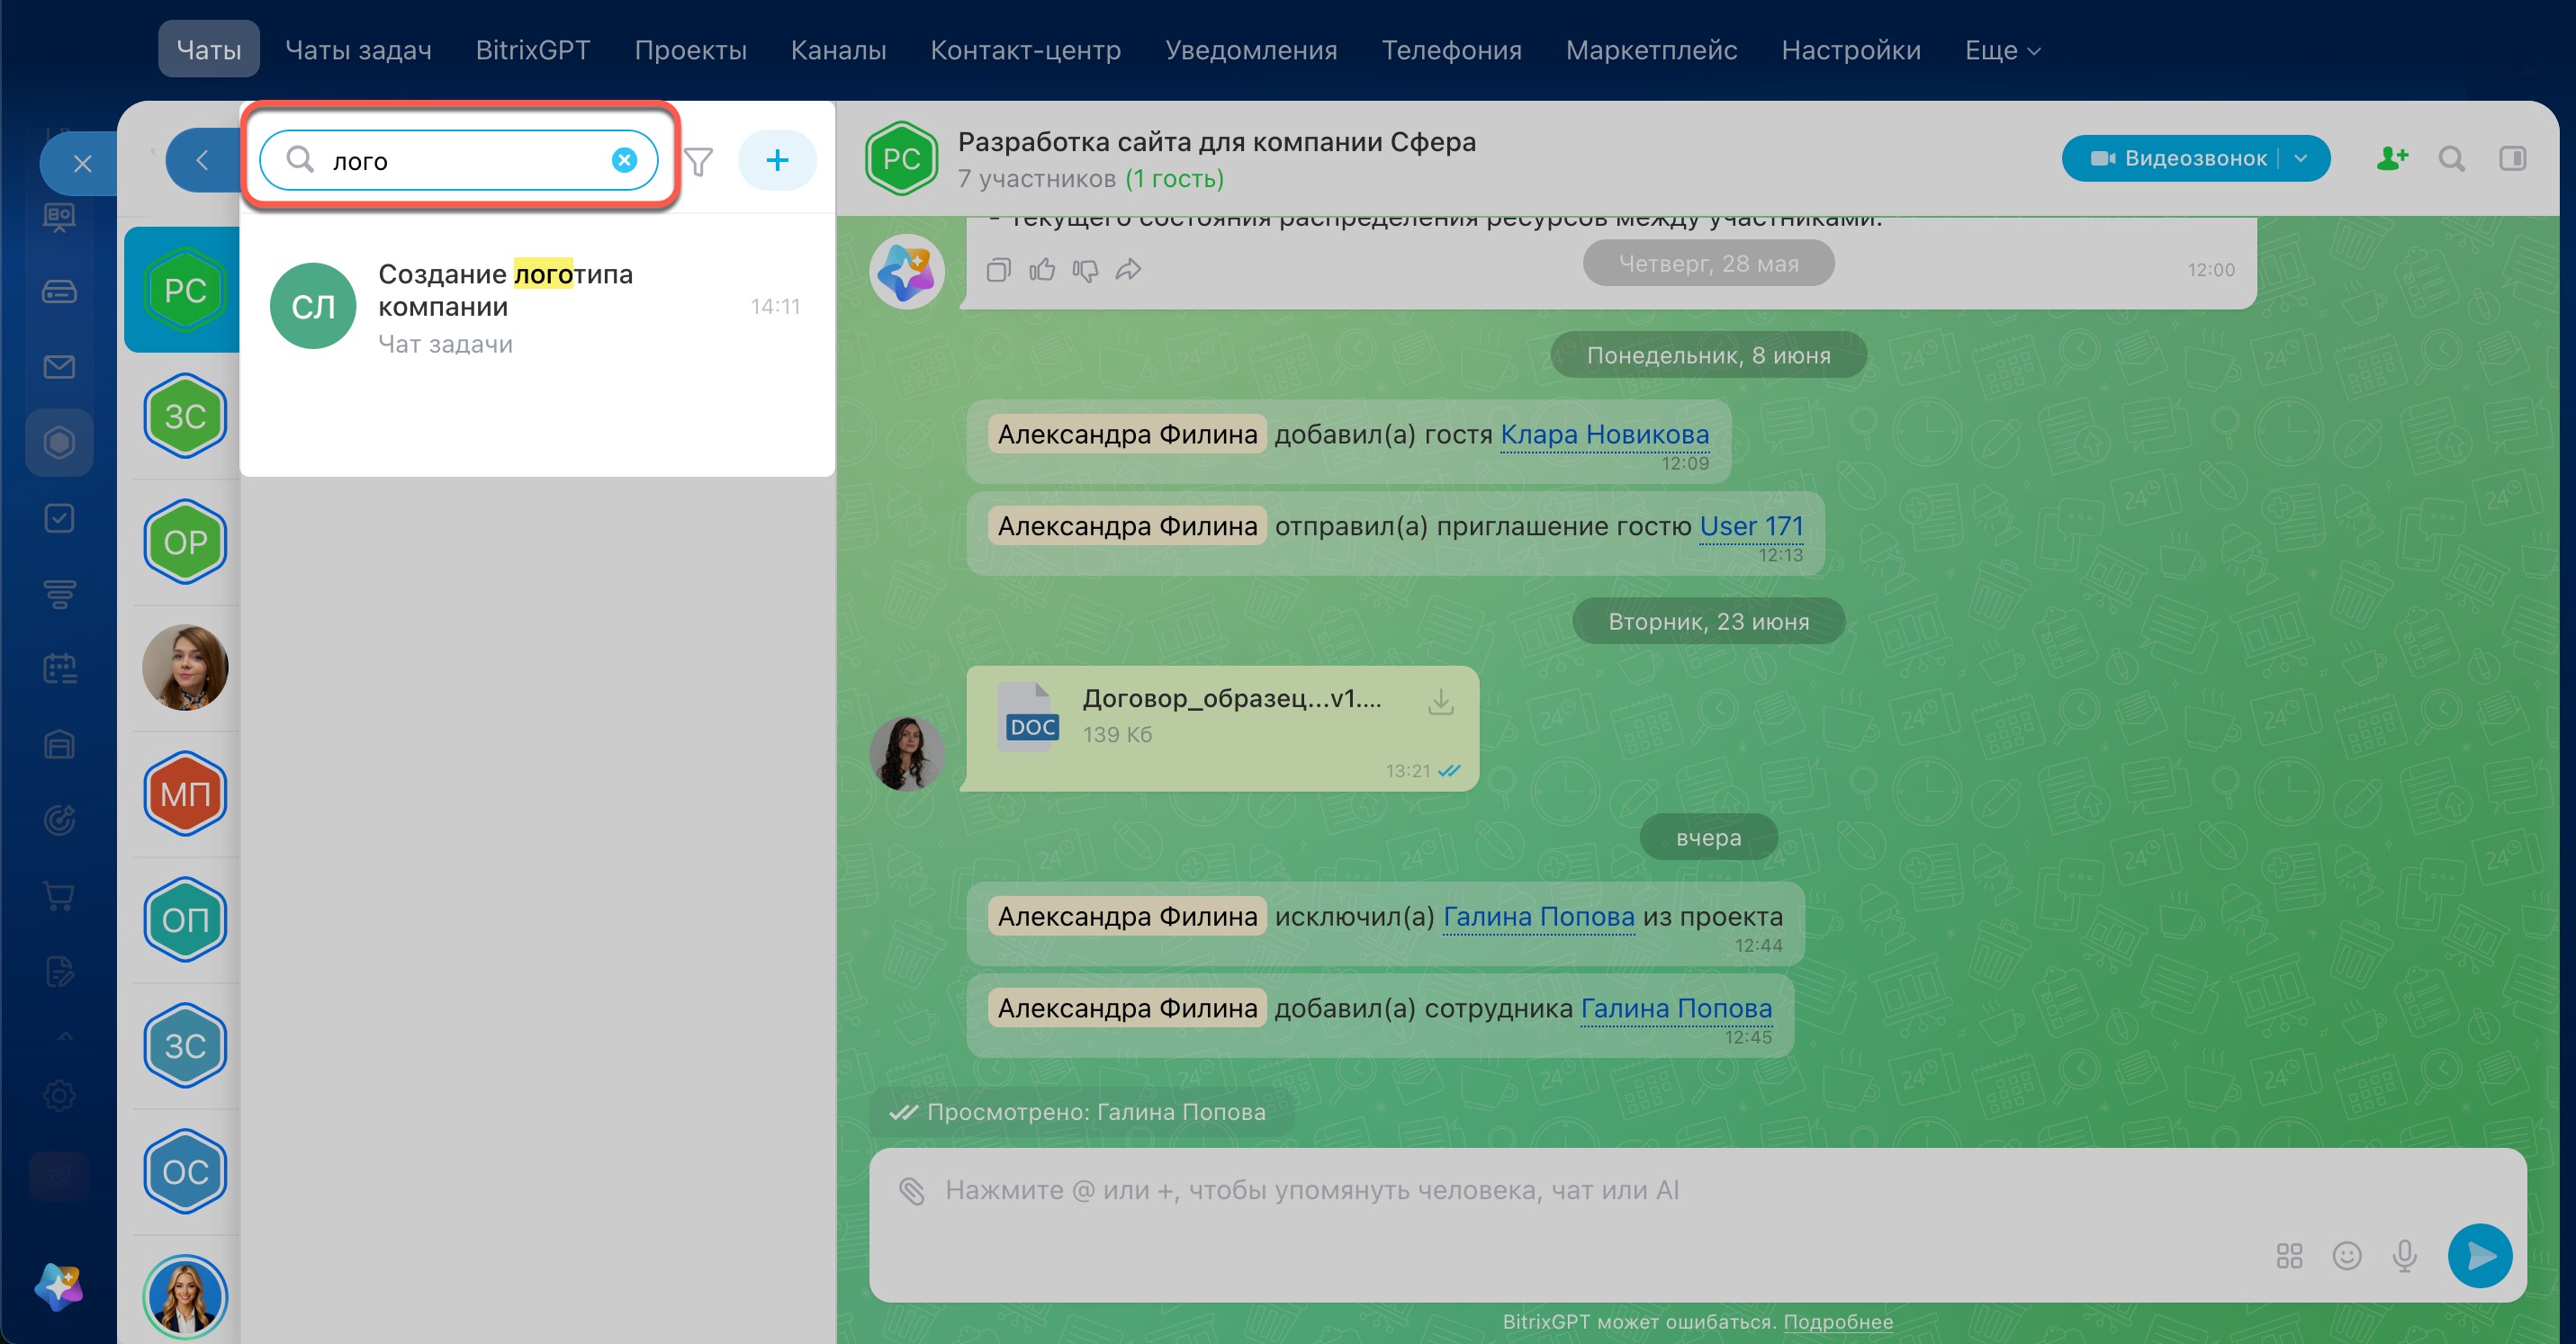Open the Настройки tab
Screen dimensions: 2576x1344
pos(1851,49)
